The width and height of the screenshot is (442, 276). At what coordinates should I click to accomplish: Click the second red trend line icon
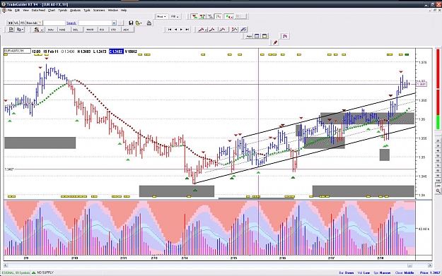pos(212,30)
